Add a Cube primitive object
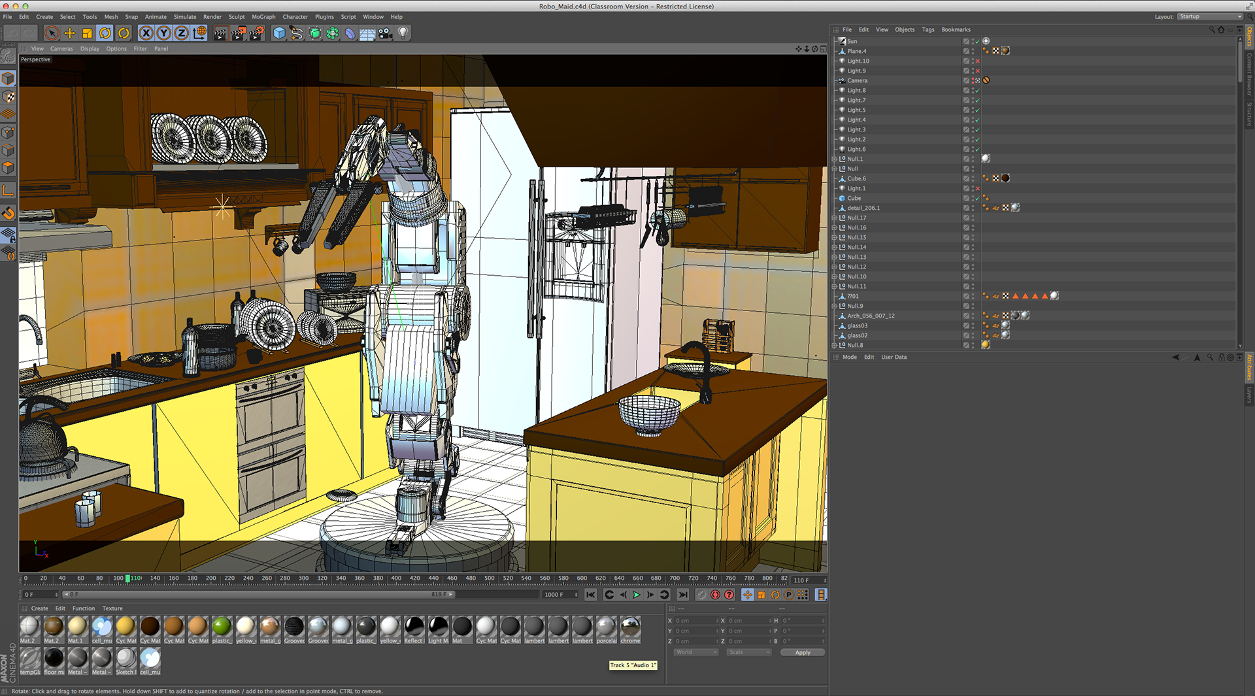Viewport: 1255px width, 696px height. click(279, 33)
